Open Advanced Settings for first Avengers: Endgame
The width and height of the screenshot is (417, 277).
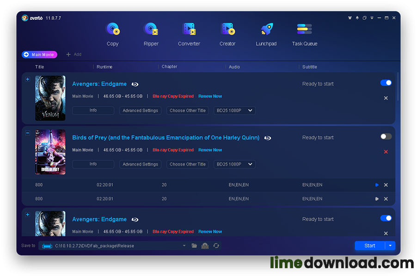140,111
